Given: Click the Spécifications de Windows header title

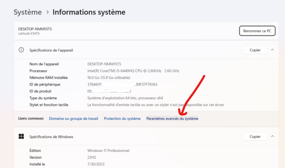Looking at the screenshot, I should (51, 137).
